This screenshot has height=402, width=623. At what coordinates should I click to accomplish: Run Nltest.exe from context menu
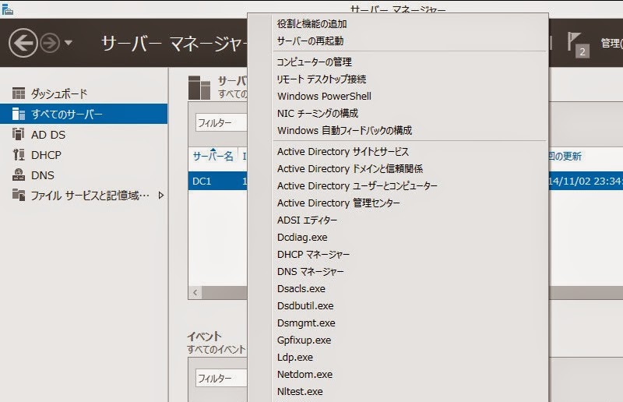pyautogui.click(x=300, y=391)
